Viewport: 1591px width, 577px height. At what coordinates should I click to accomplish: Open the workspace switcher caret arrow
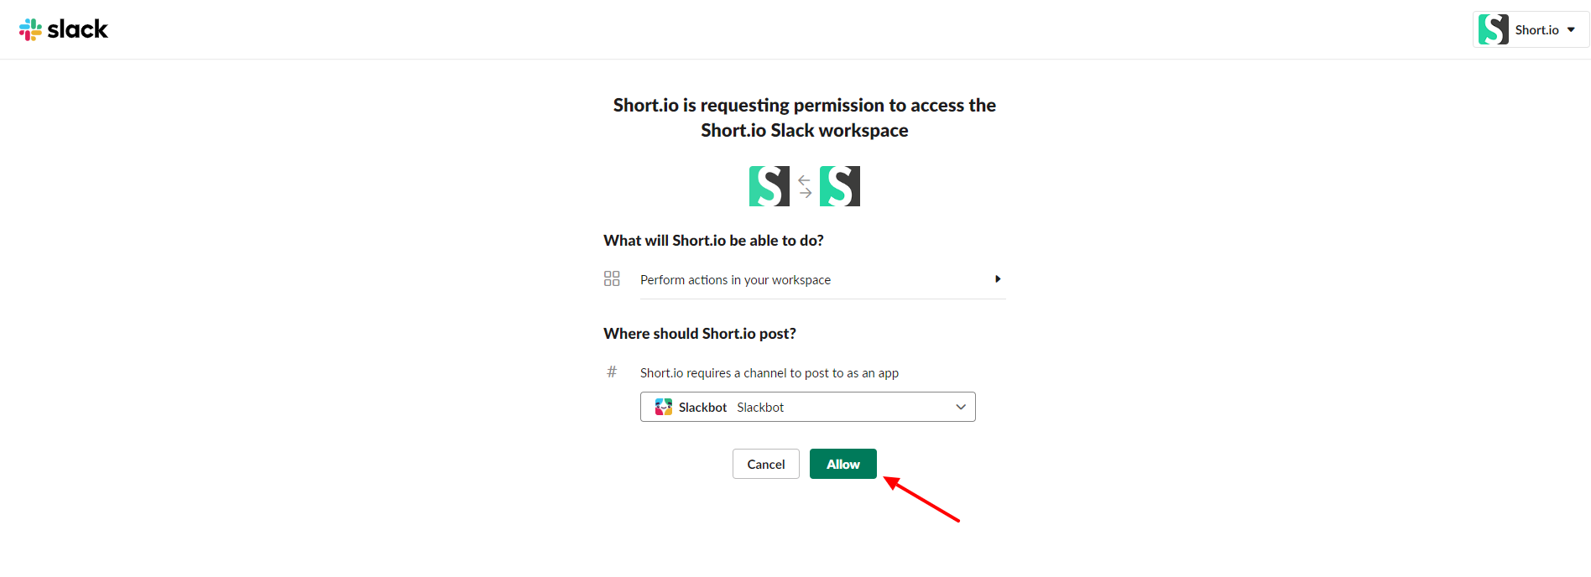[1571, 30]
